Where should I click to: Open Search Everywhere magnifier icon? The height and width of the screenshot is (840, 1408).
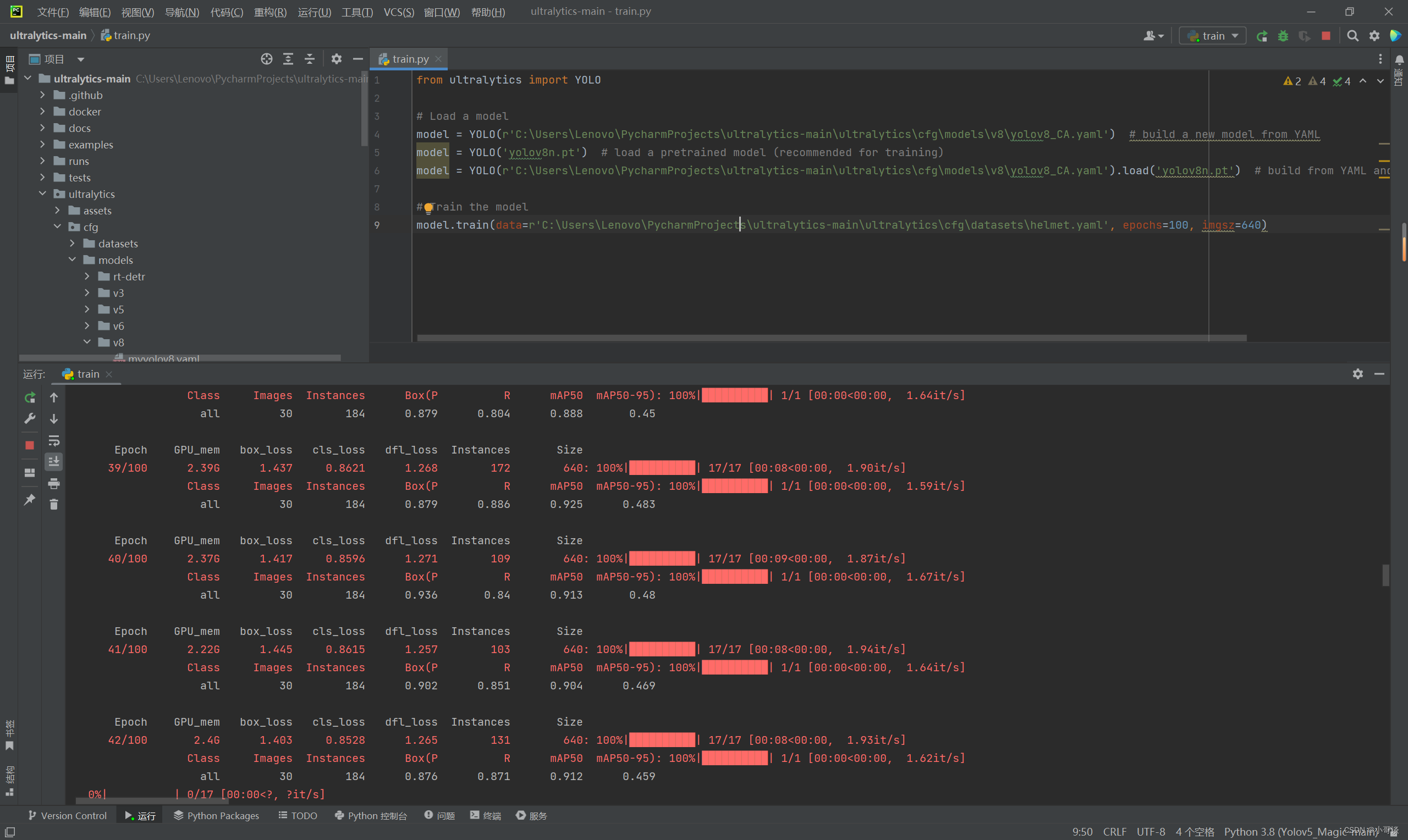[1352, 36]
